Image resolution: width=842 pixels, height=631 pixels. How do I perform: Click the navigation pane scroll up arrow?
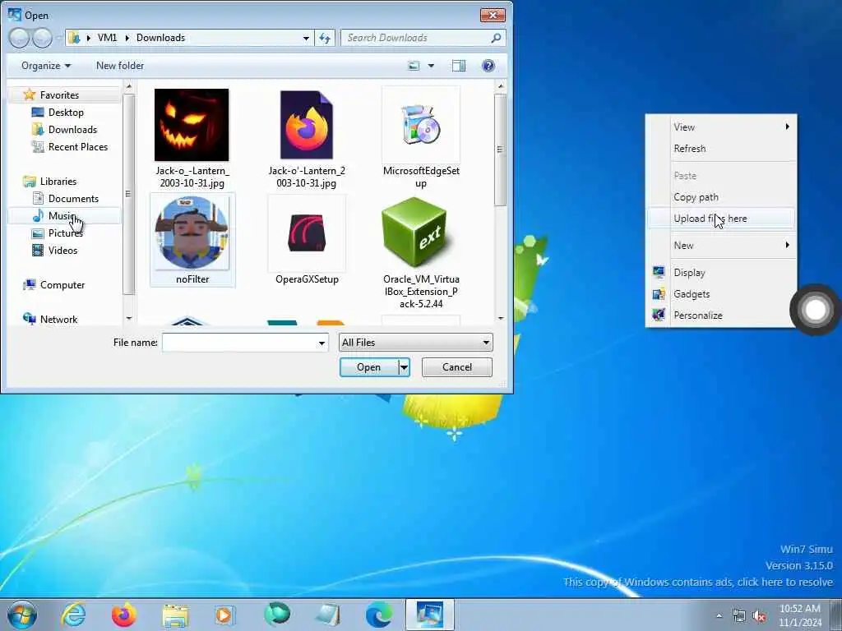128,85
